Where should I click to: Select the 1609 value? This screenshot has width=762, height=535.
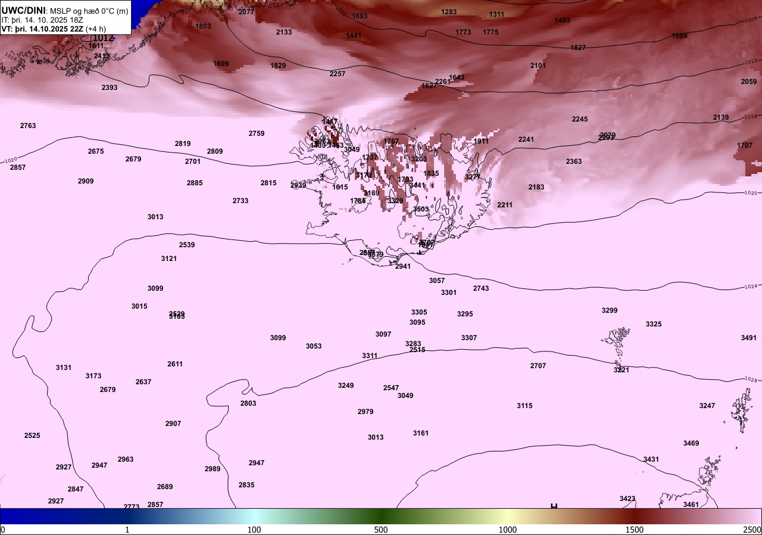tap(221, 64)
